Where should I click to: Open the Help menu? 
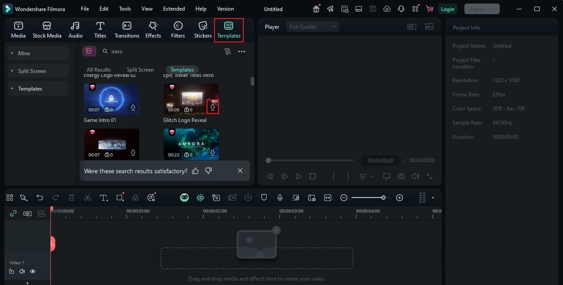coord(201,9)
